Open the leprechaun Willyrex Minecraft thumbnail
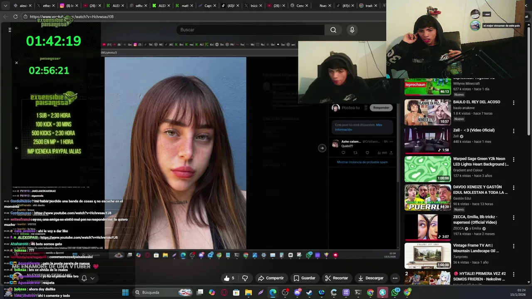 tap(428, 86)
